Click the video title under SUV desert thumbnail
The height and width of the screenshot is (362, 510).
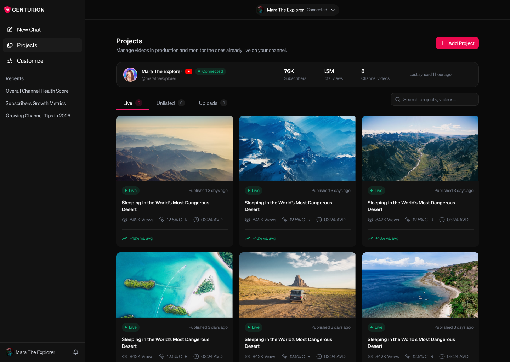[288, 343]
